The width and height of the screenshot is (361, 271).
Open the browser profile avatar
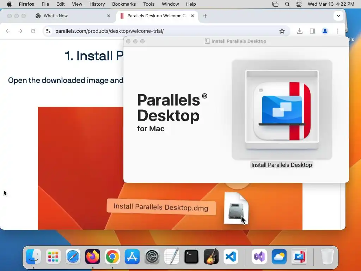point(325,31)
